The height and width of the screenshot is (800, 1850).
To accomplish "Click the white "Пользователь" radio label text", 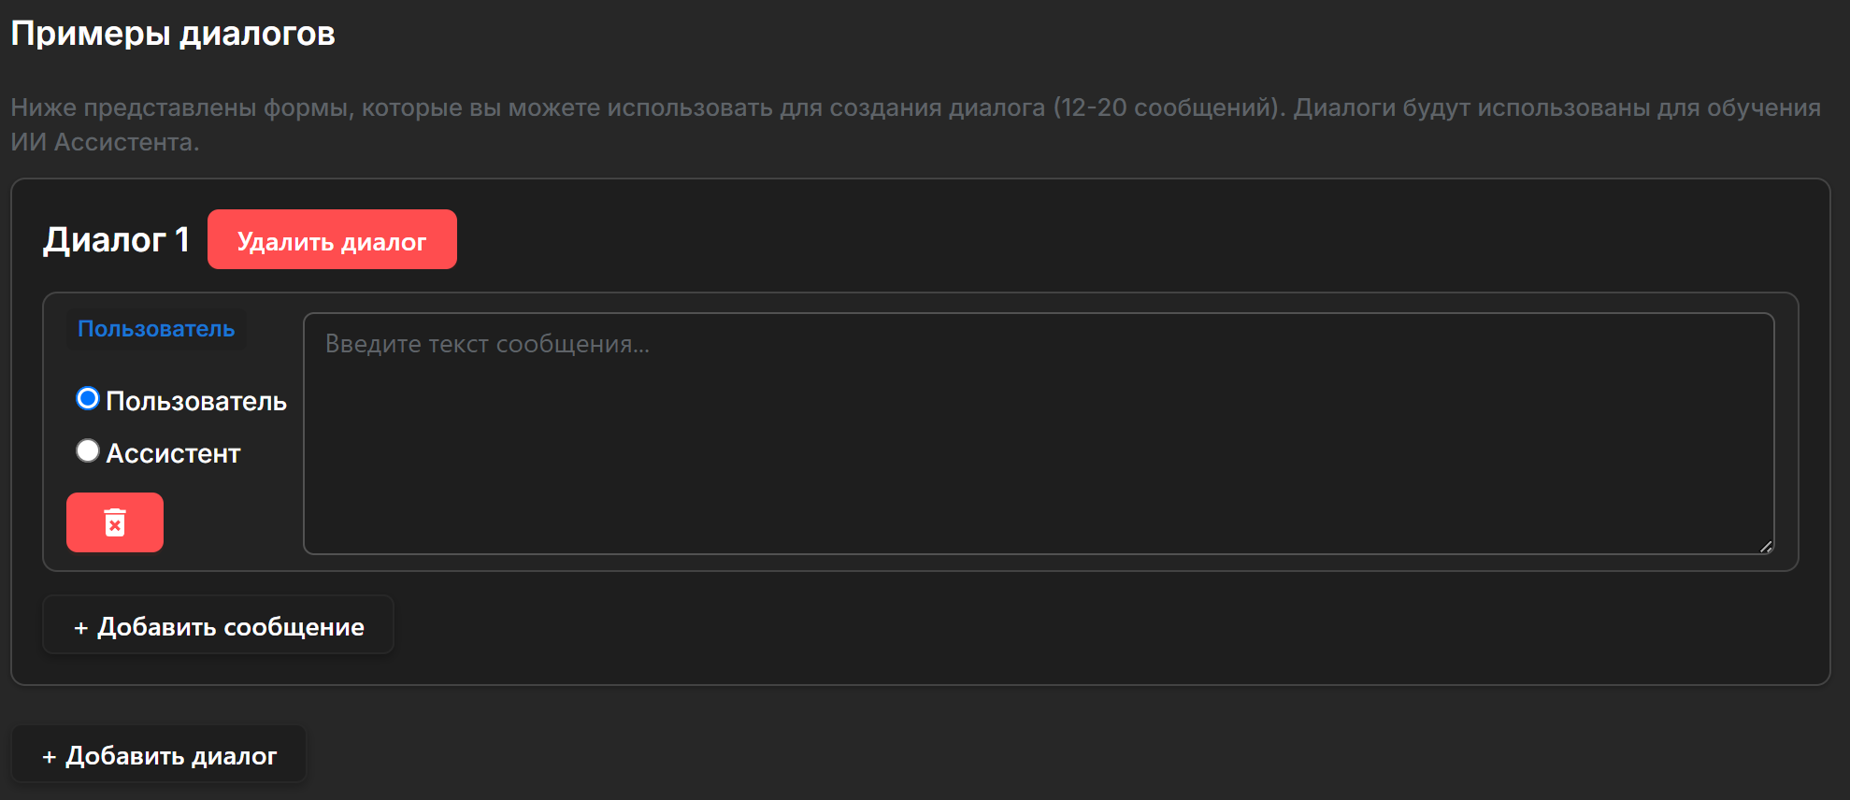I will tap(196, 401).
